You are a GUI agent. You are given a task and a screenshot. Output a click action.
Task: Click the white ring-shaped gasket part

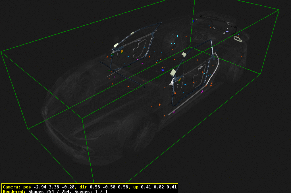pos(238,39)
